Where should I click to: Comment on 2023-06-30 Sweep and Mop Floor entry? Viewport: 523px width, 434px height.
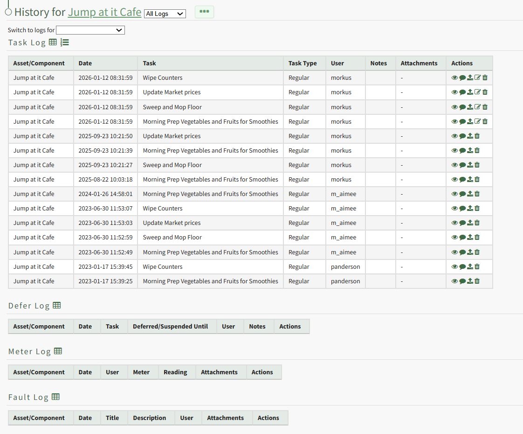462,237
